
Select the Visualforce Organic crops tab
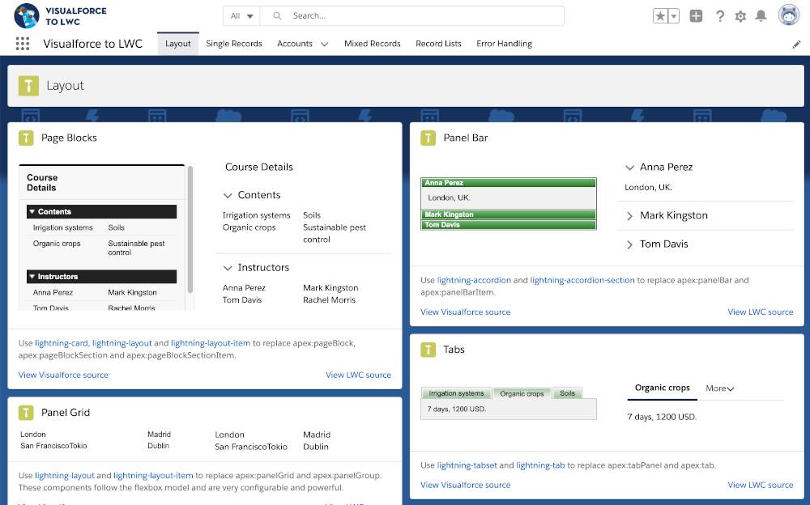[x=522, y=393]
